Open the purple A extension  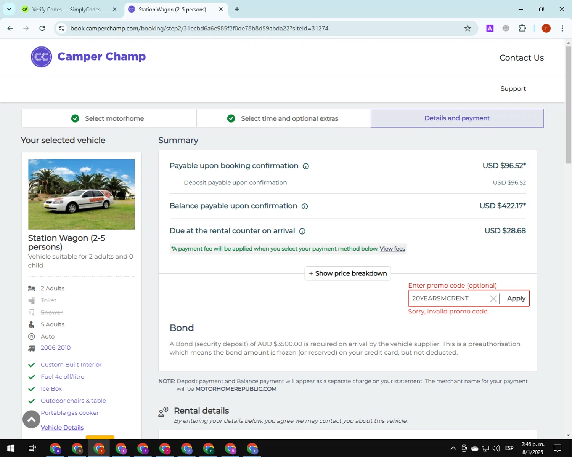click(x=490, y=28)
